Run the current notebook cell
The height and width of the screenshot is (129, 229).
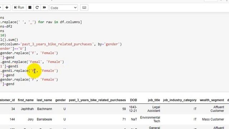click(x=19, y=8)
